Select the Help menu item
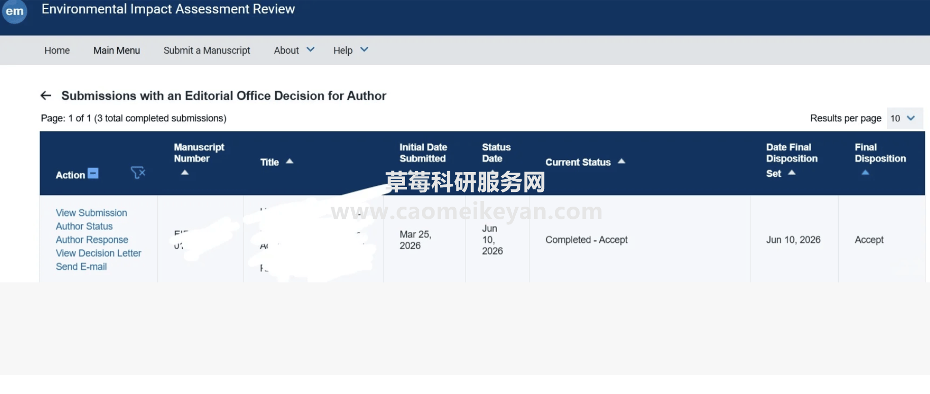This screenshot has height=394, width=930. pos(343,50)
